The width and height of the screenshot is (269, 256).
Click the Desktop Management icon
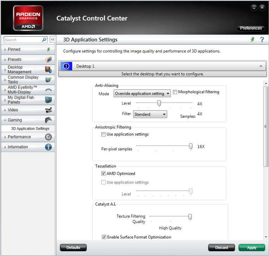49,69
